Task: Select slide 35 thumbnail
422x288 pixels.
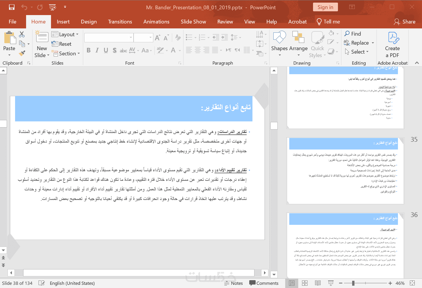Action: click(345, 171)
